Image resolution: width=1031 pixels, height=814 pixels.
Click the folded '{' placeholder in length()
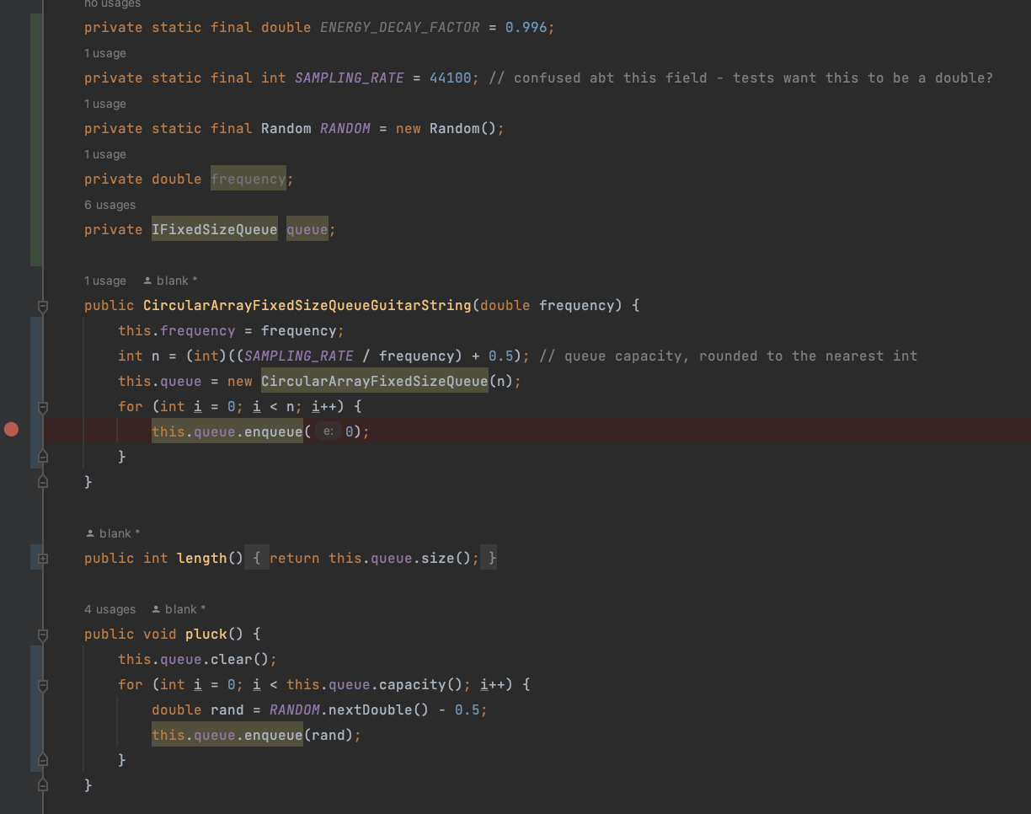tap(257, 558)
